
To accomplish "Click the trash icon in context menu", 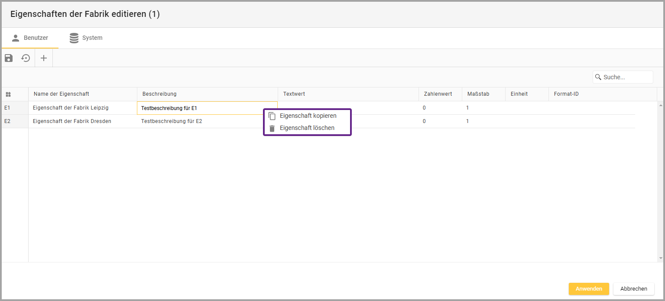I will tap(272, 128).
